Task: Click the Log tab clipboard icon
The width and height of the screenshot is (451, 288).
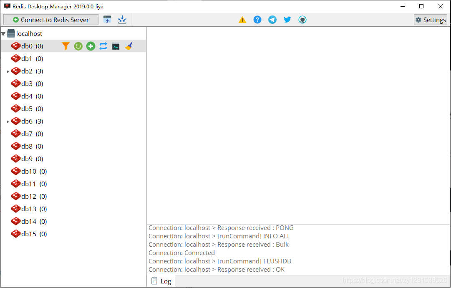Action: [154, 281]
